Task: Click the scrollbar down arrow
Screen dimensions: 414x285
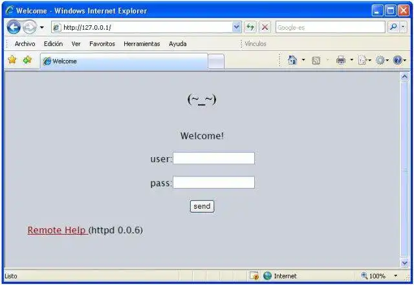Action: click(x=404, y=262)
